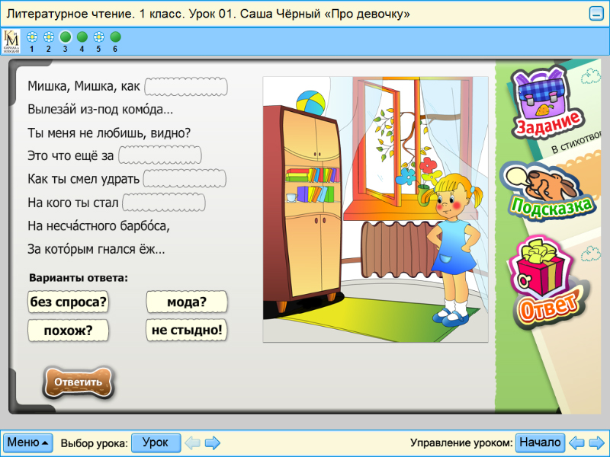Select the answer option 'без спроса?'
Screen dimensions: 610x457
[x=68, y=302]
